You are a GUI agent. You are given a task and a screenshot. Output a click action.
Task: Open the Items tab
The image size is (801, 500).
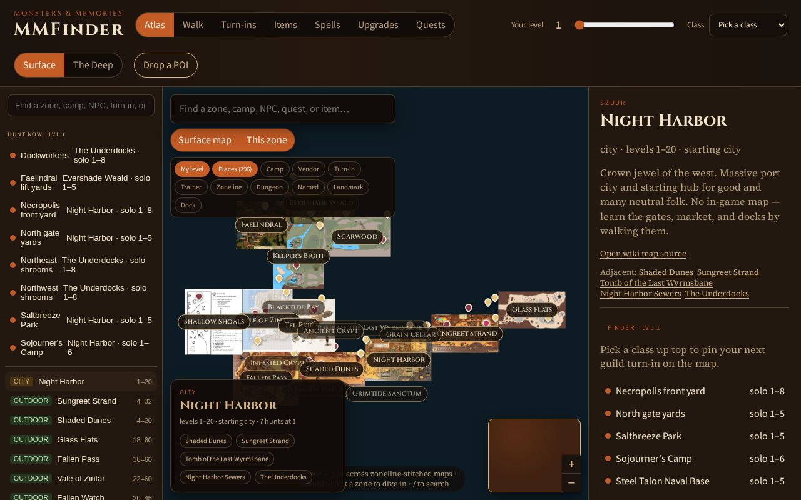point(285,25)
